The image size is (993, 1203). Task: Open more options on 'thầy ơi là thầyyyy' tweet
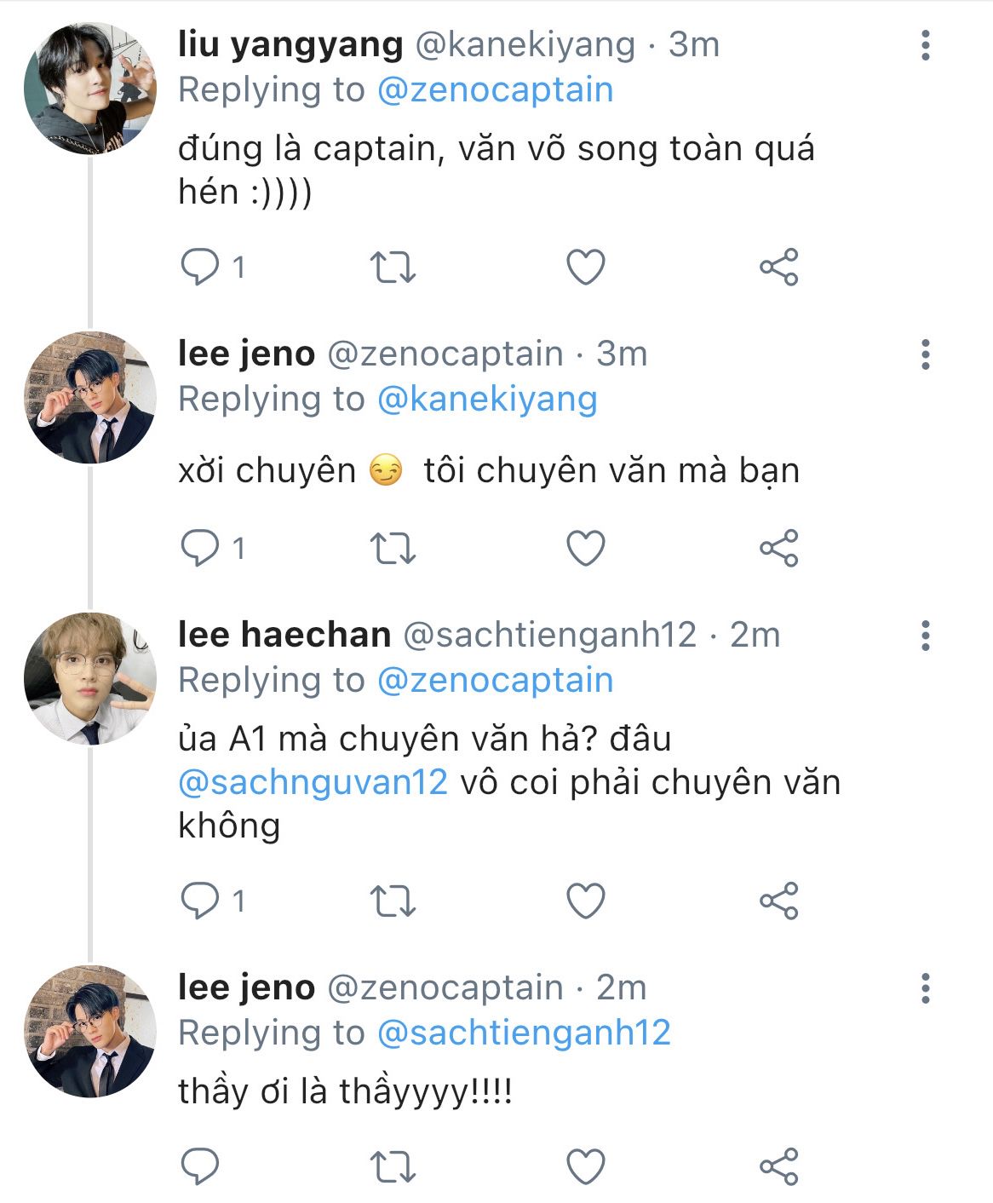coord(926,988)
